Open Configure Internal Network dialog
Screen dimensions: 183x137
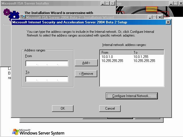[x=132, y=96]
